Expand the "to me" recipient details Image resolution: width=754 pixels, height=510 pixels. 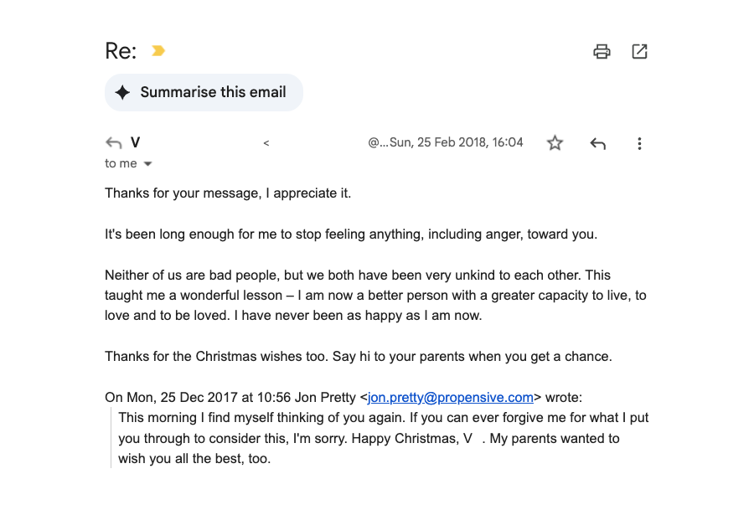click(x=148, y=164)
